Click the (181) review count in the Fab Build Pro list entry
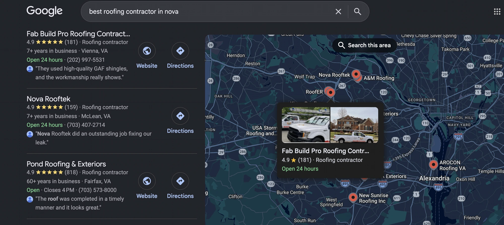The width and height of the screenshot is (504, 225). 71,42
